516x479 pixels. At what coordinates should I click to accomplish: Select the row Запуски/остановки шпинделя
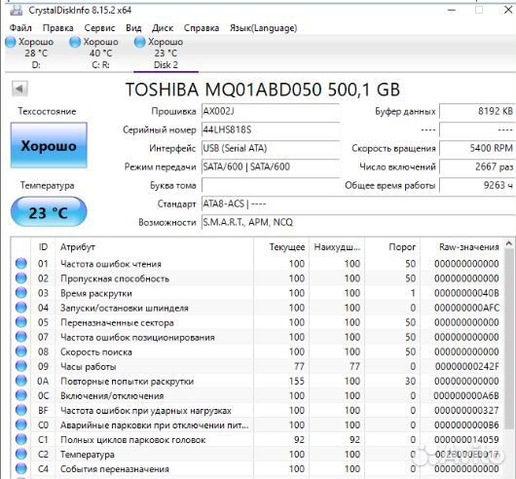(x=257, y=308)
